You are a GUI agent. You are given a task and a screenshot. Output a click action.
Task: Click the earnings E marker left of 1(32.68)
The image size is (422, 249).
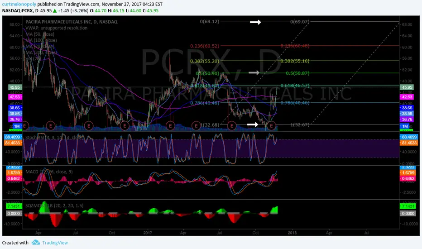pos(196,125)
